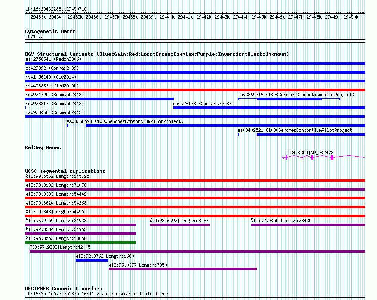The image size is (377, 300).
Task: Click the esv3369316 1000Genomes variant label
Action: tap(296, 95)
